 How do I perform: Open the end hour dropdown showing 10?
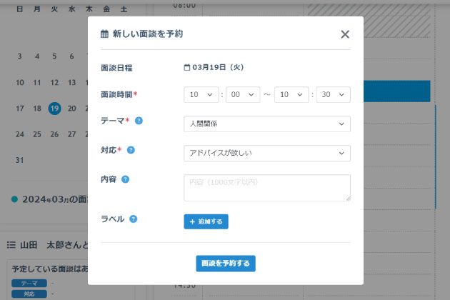point(291,94)
